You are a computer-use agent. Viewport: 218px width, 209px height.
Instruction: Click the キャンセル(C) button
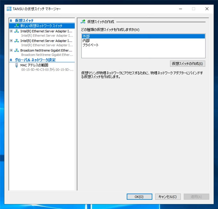click(x=168, y=196)
